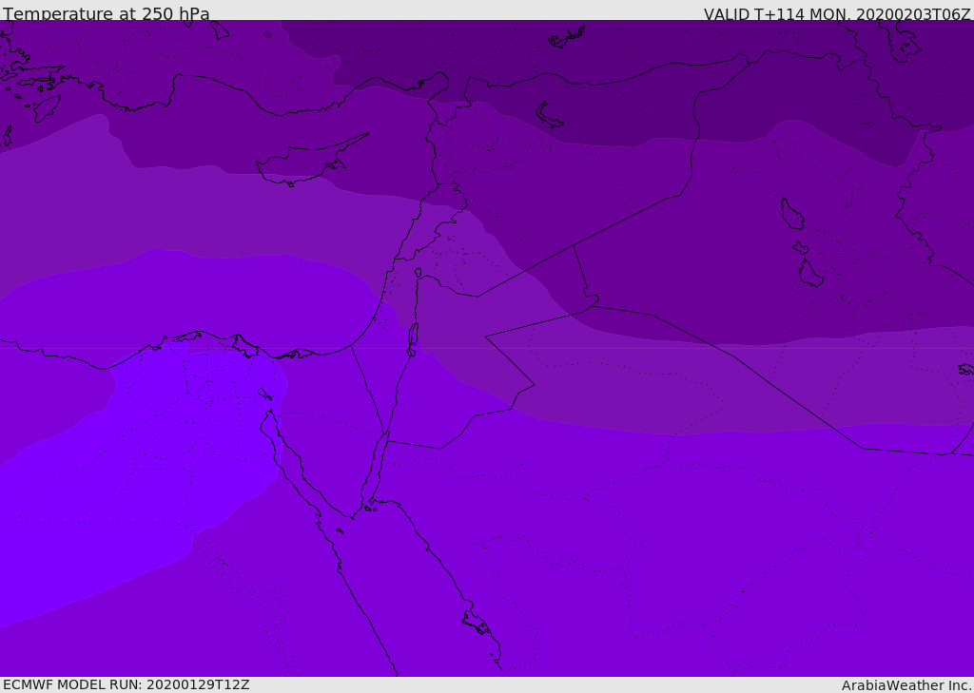Select the 'ECMWF MODEL RUN: 20200129T12Z' label
Image resolution: width=974 pixels, height=693 pixels.
pyautogui.click(x=127, y=684)
